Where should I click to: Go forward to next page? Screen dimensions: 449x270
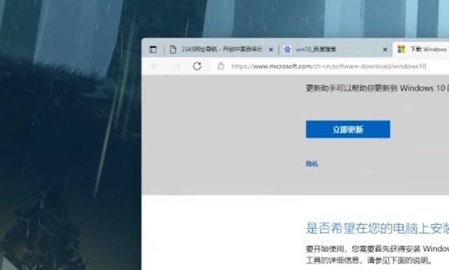click(x=175, y=66)
